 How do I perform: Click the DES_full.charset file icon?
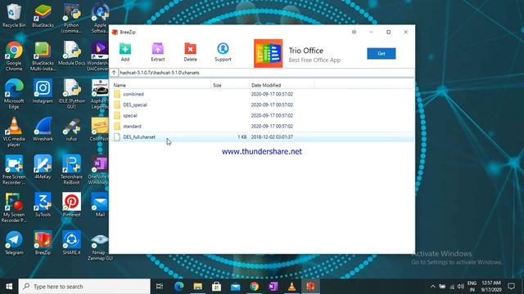[x=117, y=137]
